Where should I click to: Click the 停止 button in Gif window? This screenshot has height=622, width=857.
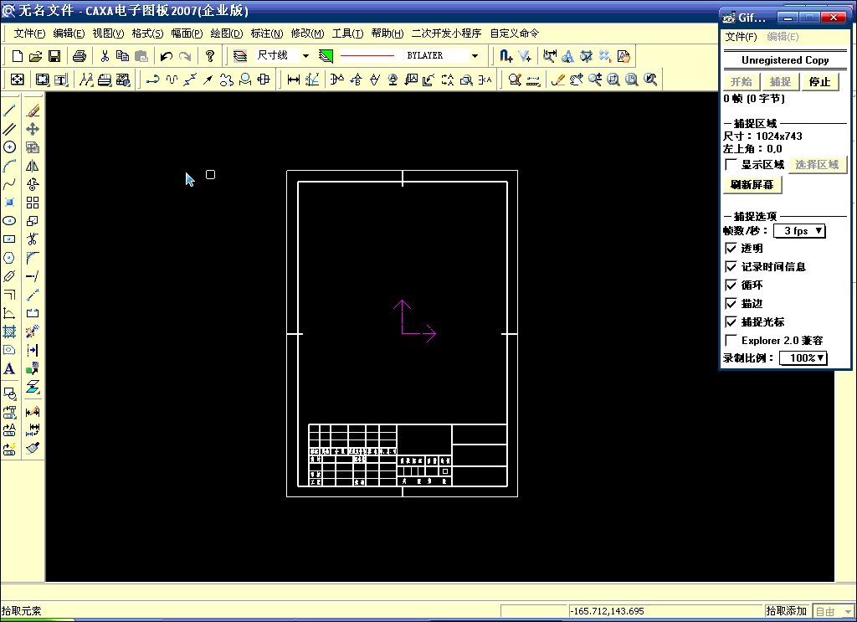(x=819, y=82)
